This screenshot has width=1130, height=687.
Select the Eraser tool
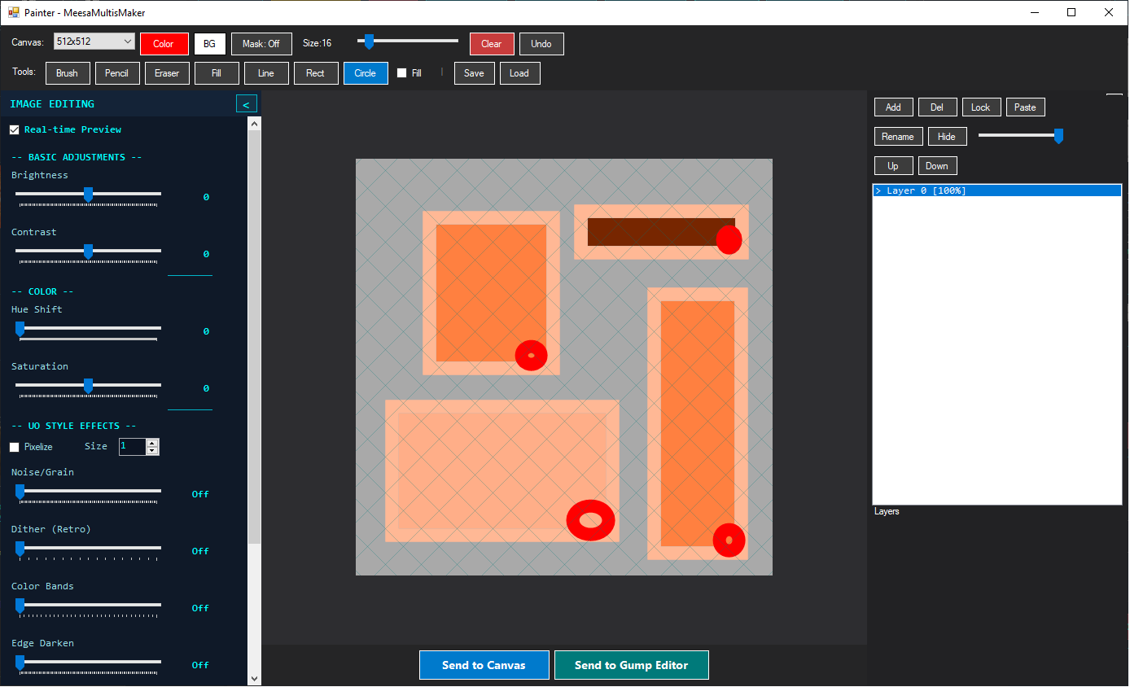pyautogui.click(x=167, y=73)
